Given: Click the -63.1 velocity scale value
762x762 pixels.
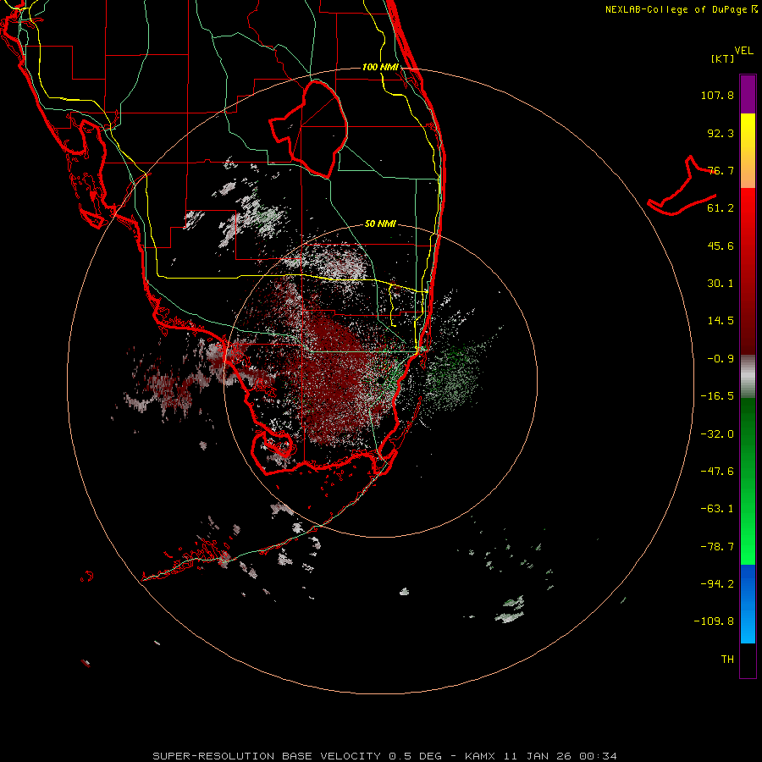Looking at the screenshot, I should click(x=717, y=509).
